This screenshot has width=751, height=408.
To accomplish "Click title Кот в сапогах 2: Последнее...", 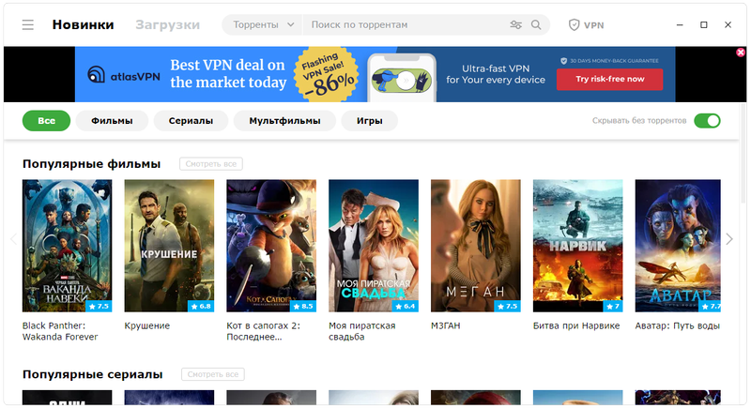I will pos(264,331).
